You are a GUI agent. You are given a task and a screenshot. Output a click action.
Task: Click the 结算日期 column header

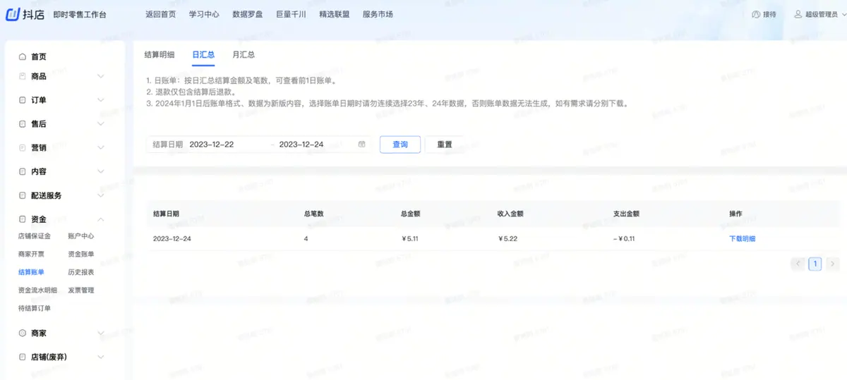166,214
